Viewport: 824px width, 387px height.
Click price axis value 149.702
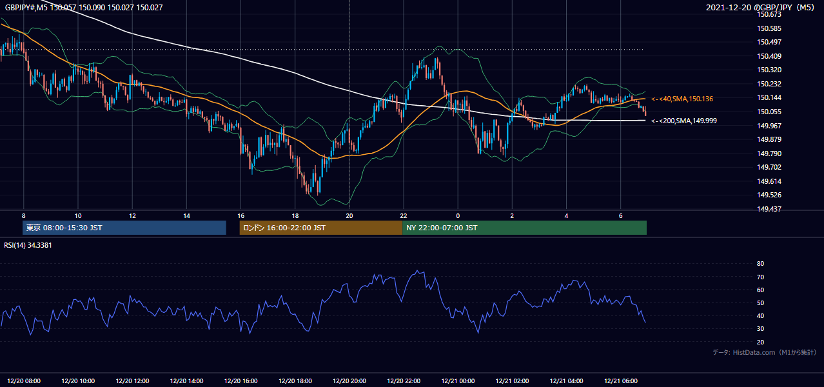[770, 167]
